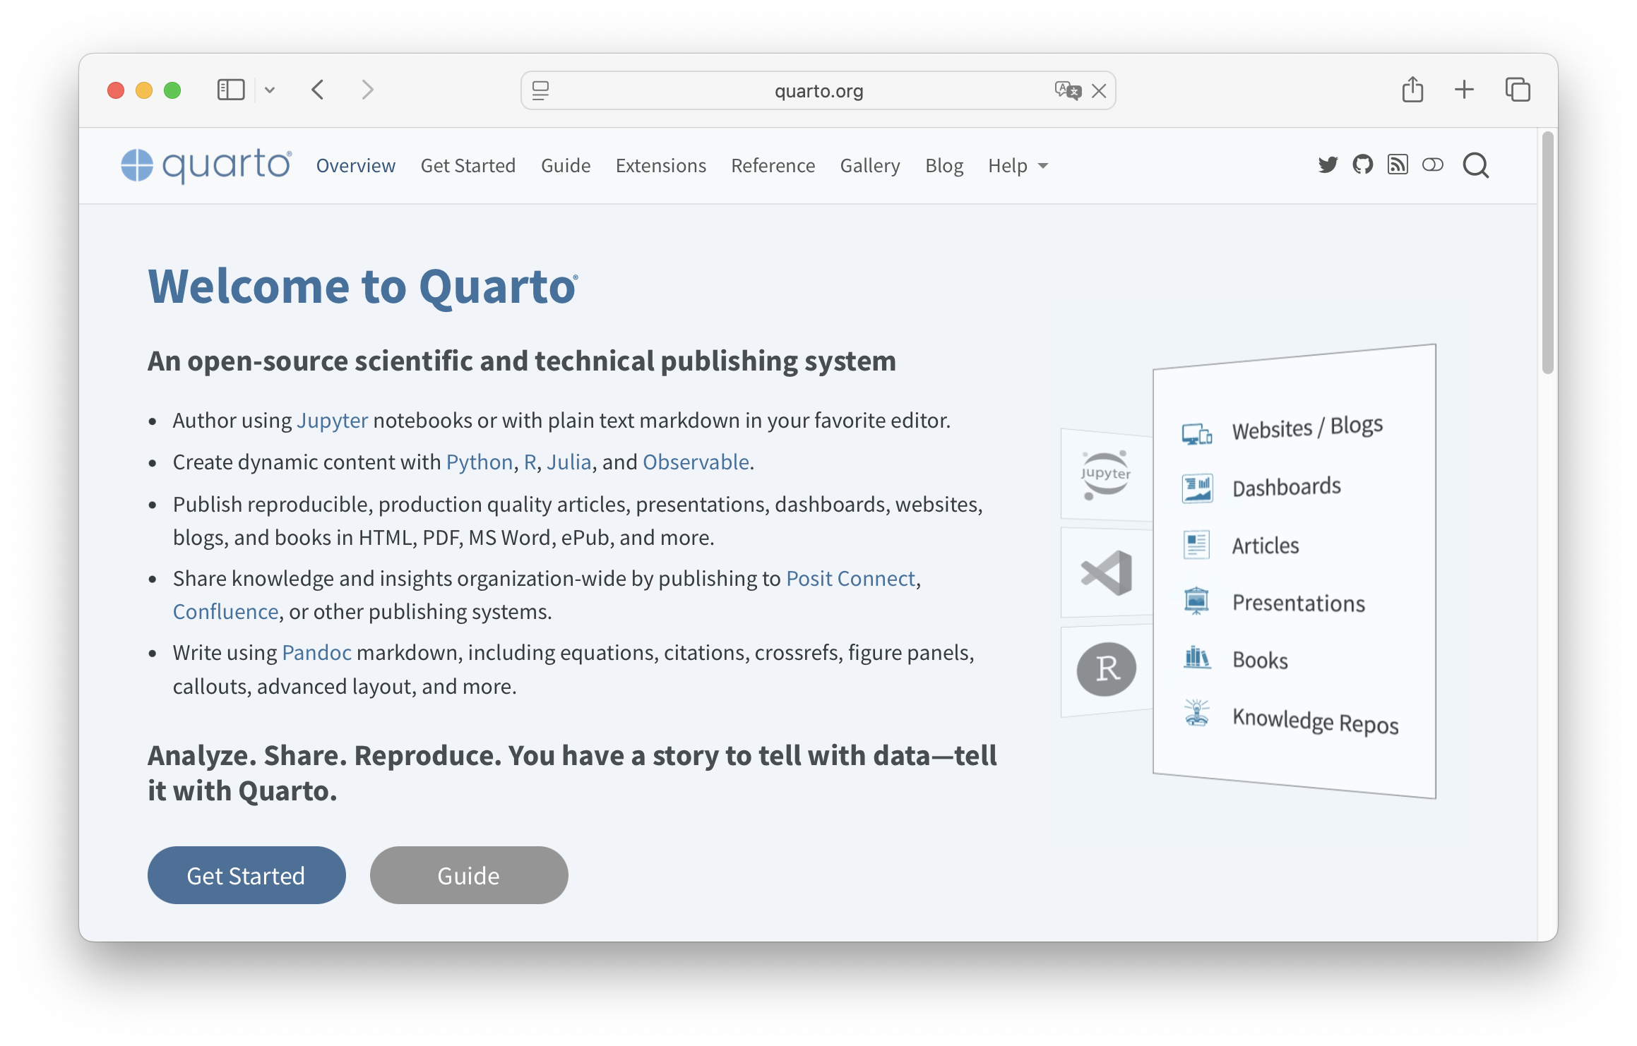Click the Quarto logo
The width and height of the screenshot is (1637, 1046).
tap(206, 166)
